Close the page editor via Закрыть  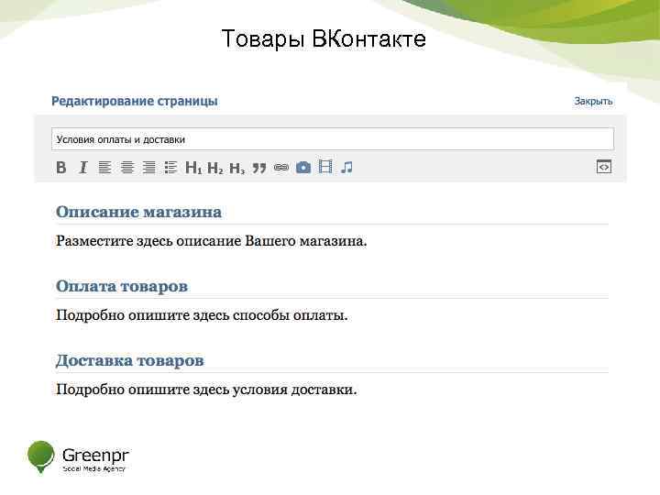(x=593, y=101)
